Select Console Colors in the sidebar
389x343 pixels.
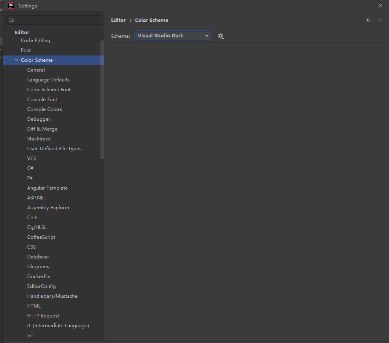[44, 109]
